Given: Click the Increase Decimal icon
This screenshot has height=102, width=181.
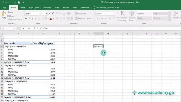Looking at the screenshot, I should coord(110,18).
